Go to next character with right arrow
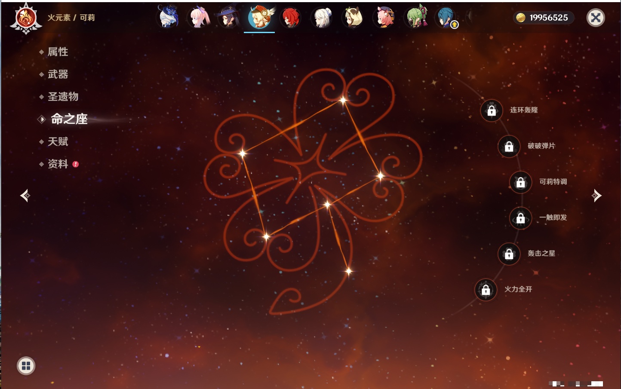This screenshot has width=621, height=389. tap(596, 196)
